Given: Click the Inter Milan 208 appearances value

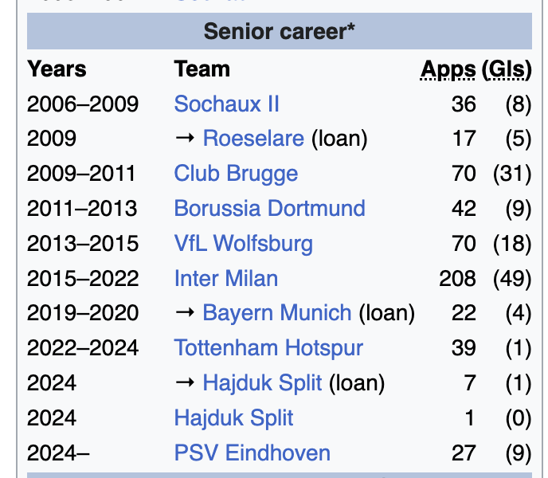Looking at the screenshot, I should point(457,278).
